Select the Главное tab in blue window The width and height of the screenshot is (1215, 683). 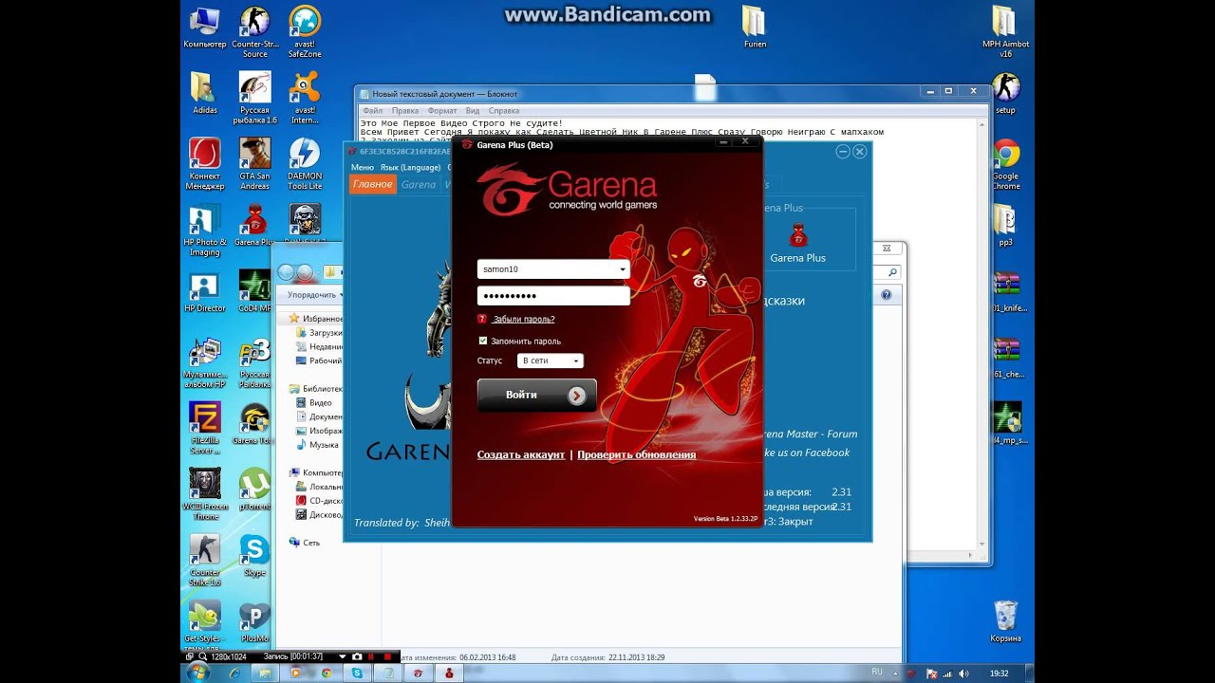[373, 184]
